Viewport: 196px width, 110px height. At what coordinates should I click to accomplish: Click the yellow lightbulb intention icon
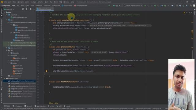tap(46, 71)
